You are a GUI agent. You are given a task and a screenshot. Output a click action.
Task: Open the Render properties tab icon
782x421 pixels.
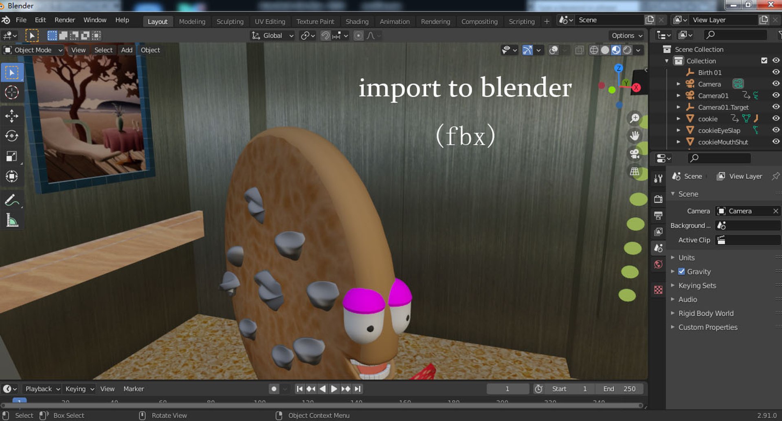coord(658,199)
